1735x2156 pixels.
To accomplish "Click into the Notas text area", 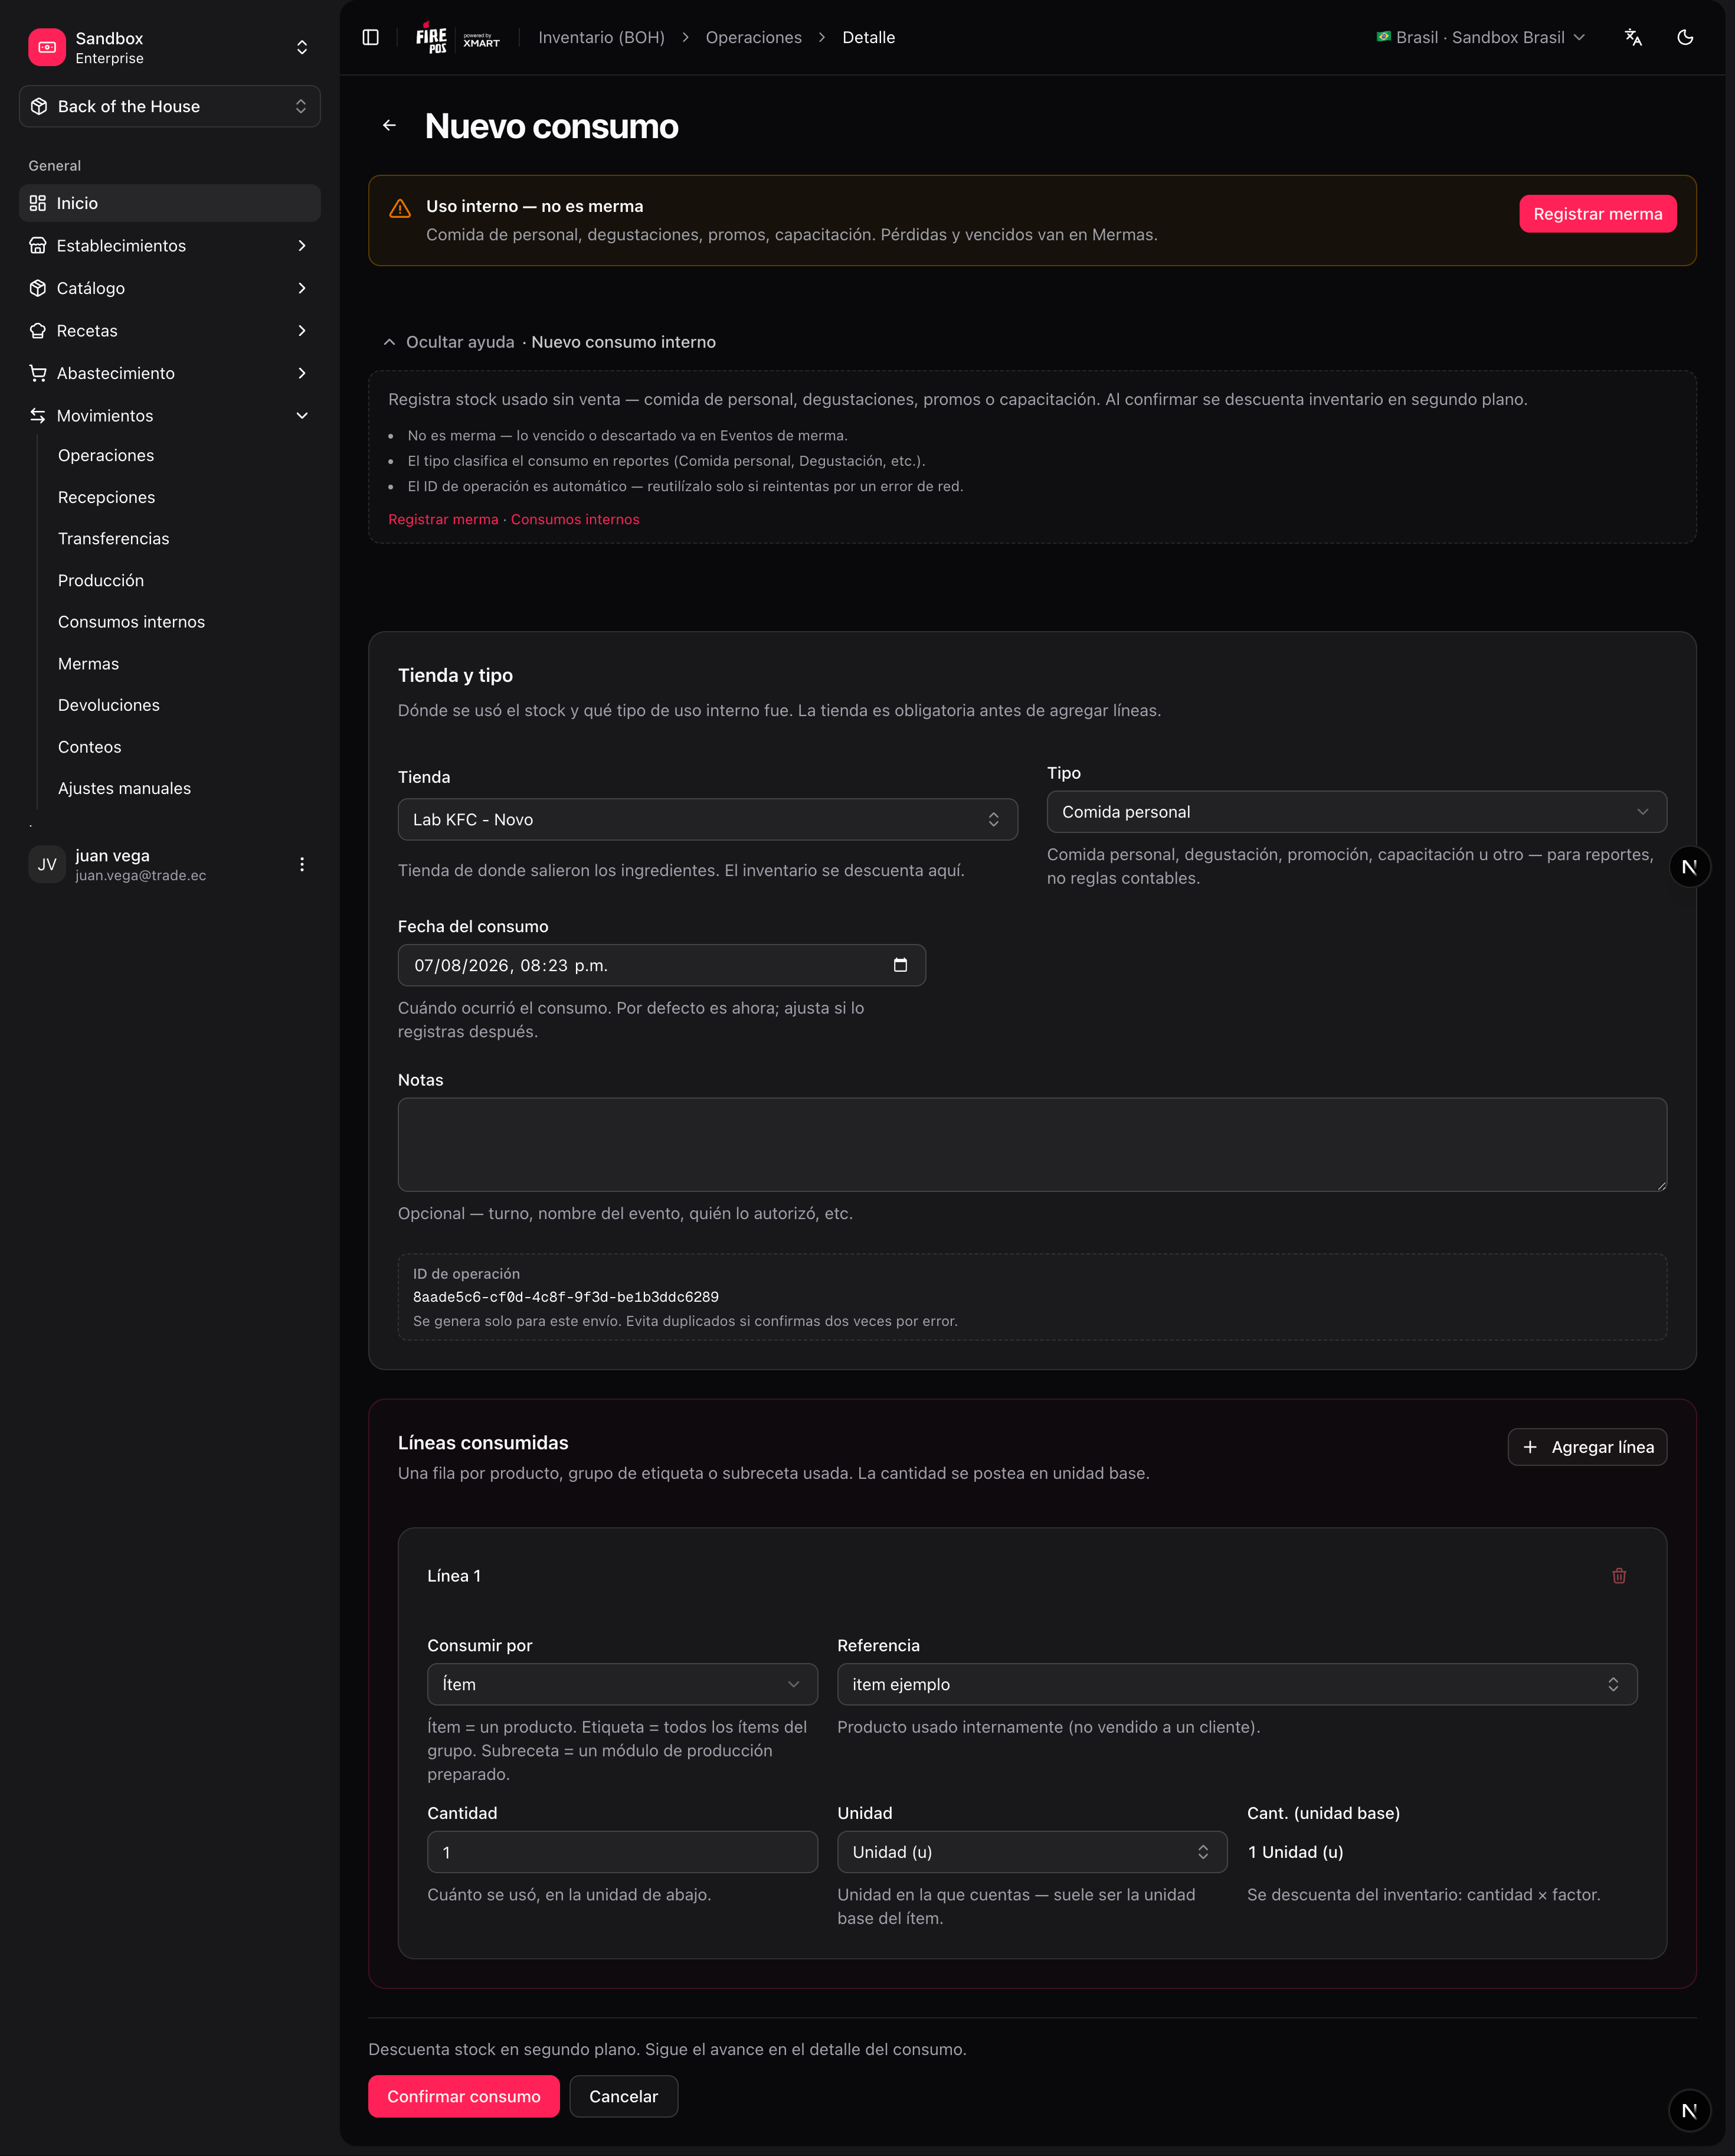I will (1032, 1144).
